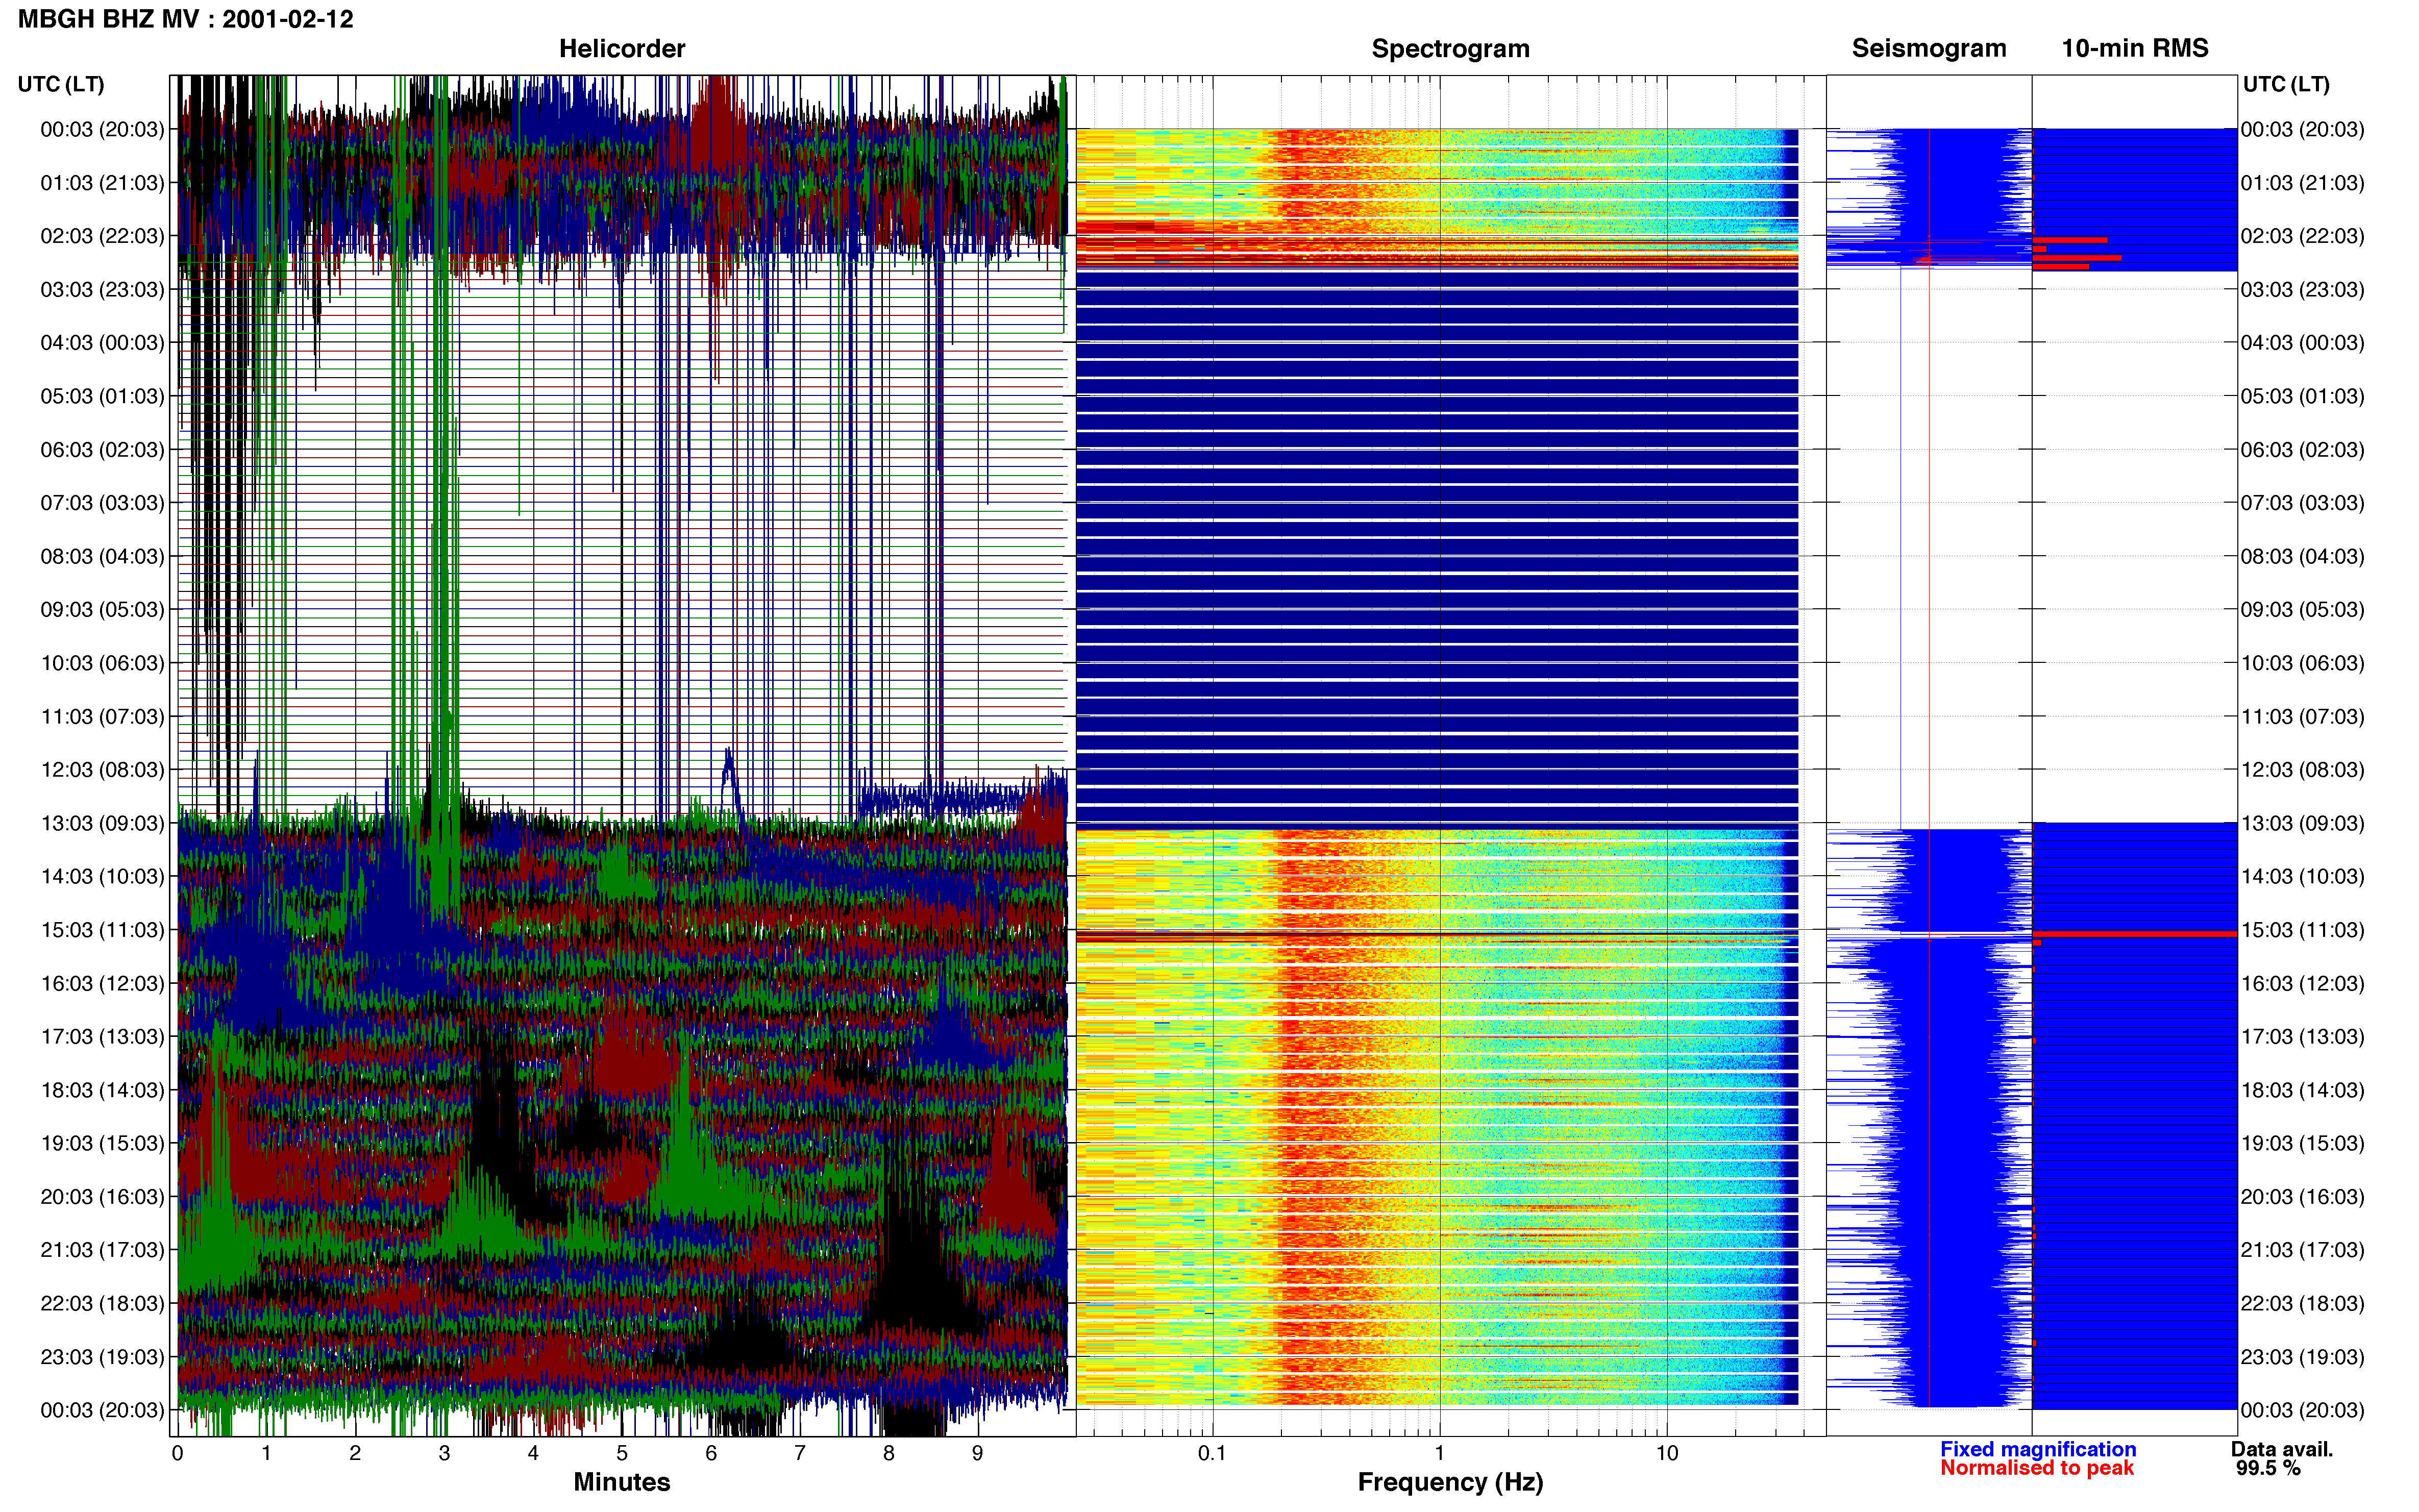Click minute tick 9 on the Helicorder axis
The image size is (2419, 1512).
coord(977,1454)
